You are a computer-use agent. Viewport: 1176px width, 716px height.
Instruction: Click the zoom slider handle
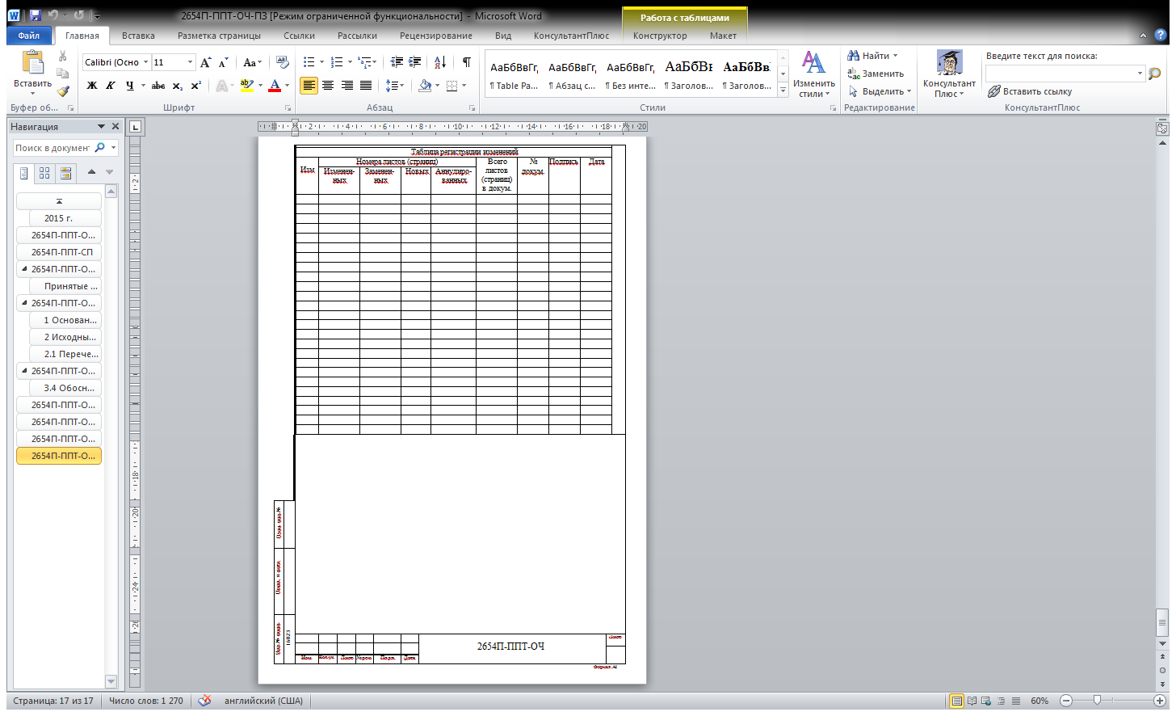pos(1097,701)
